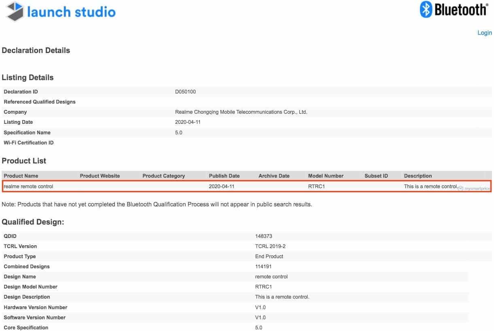
Task: Select the realme remote control product row
Action: 246,187
